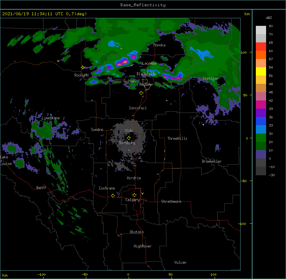286x279 pixels.
Task: Click the Blackfalds city label
Action: 146,74
